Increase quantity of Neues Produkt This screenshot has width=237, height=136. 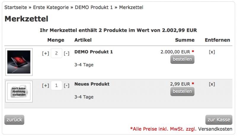[x=45, y=86]
